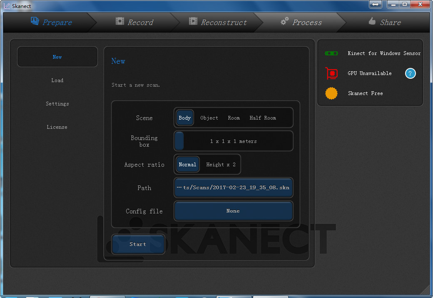Select Normal aspect ratio
The image size is (433, 298).
click(x=187, y=165)
